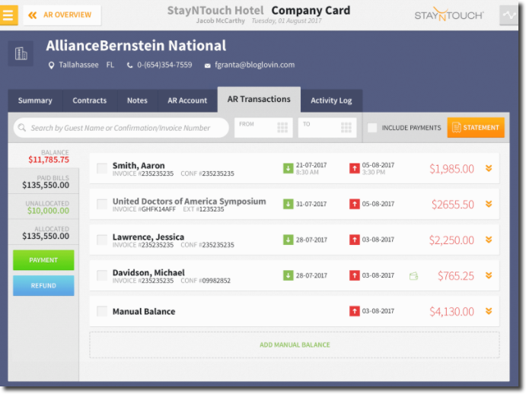
Task: Expand the United Doctors of America transaction
Action: (x=489, y=204)
